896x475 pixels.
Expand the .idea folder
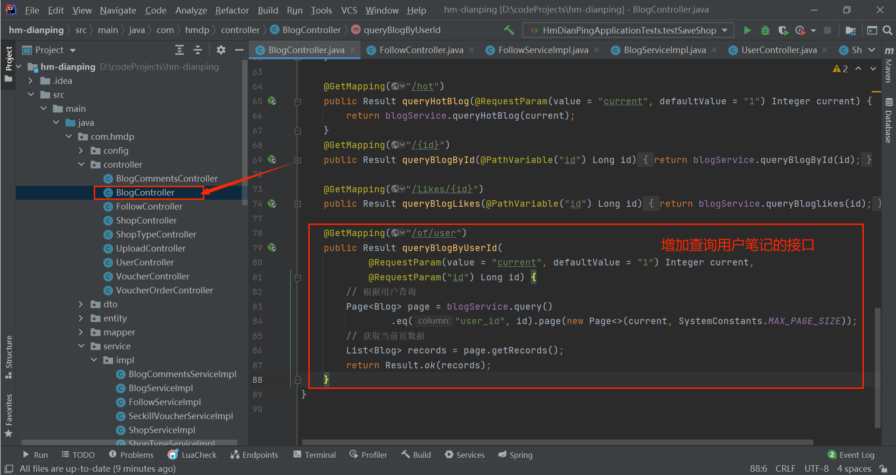click(30, 81)
